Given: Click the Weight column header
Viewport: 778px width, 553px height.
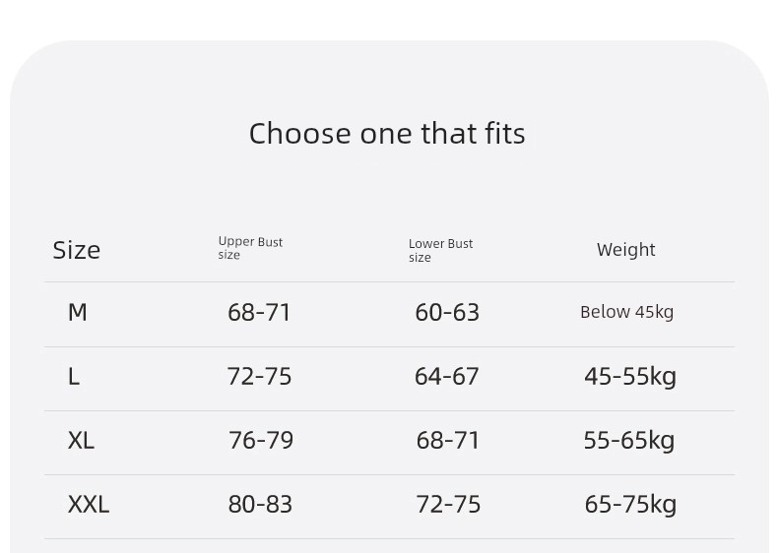Looking at the screenshot, I should pyautogui.click(x=626, y=250).
